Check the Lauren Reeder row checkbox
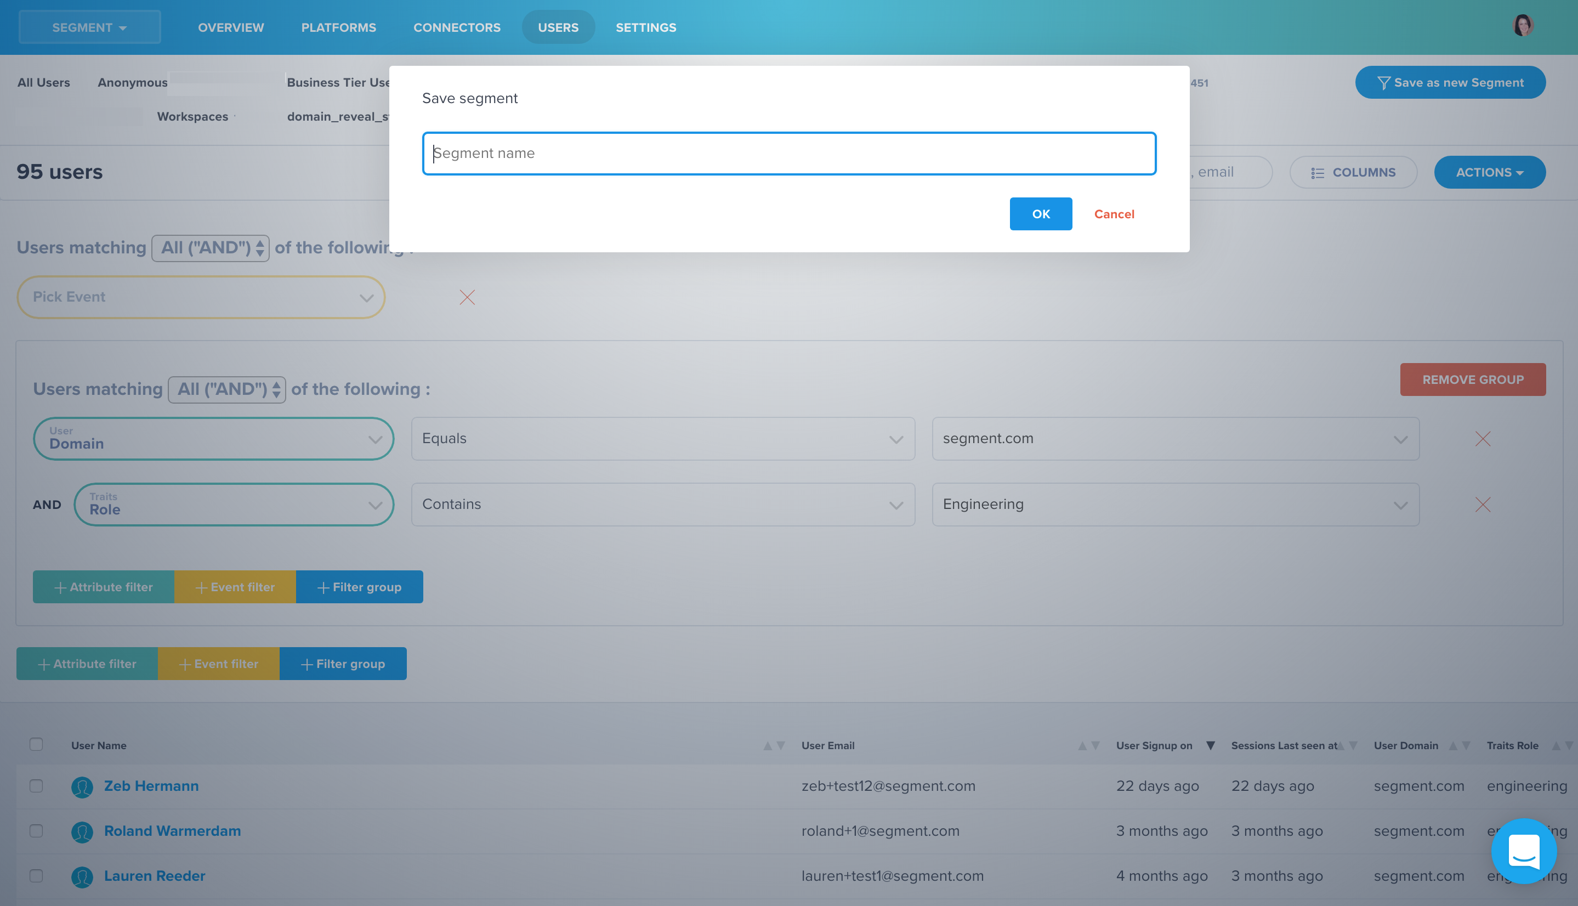 [x=36, y=875]
